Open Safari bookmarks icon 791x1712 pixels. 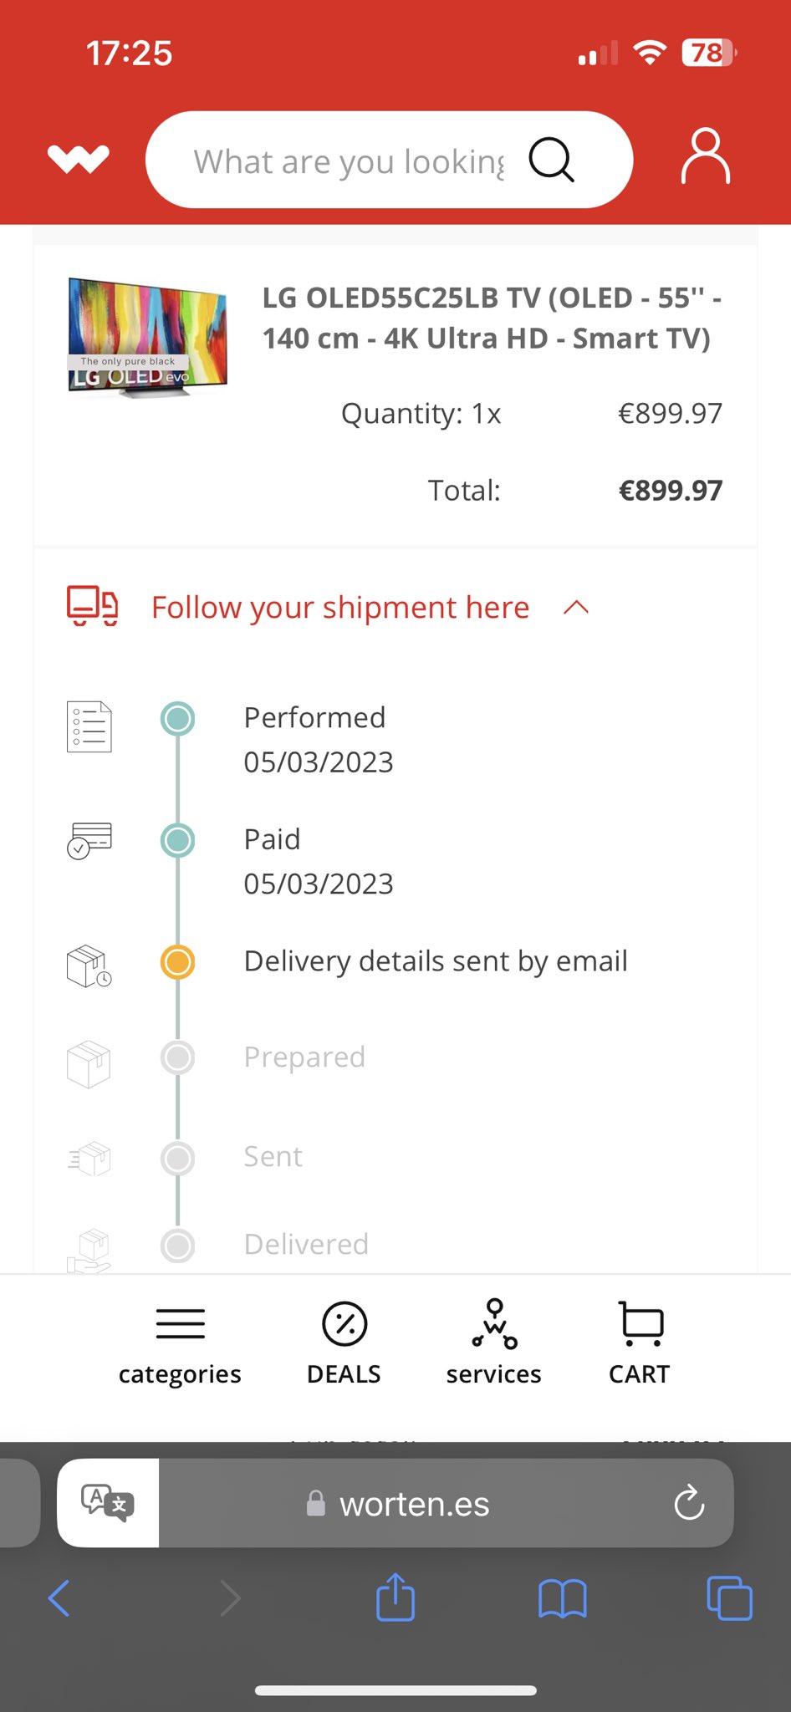click(563, 1598)
